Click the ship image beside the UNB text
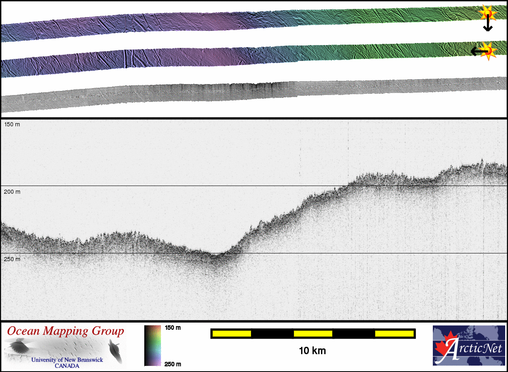The width and height of the screenshot is (508, 372). pyautogui.click(x=115, y=351)
